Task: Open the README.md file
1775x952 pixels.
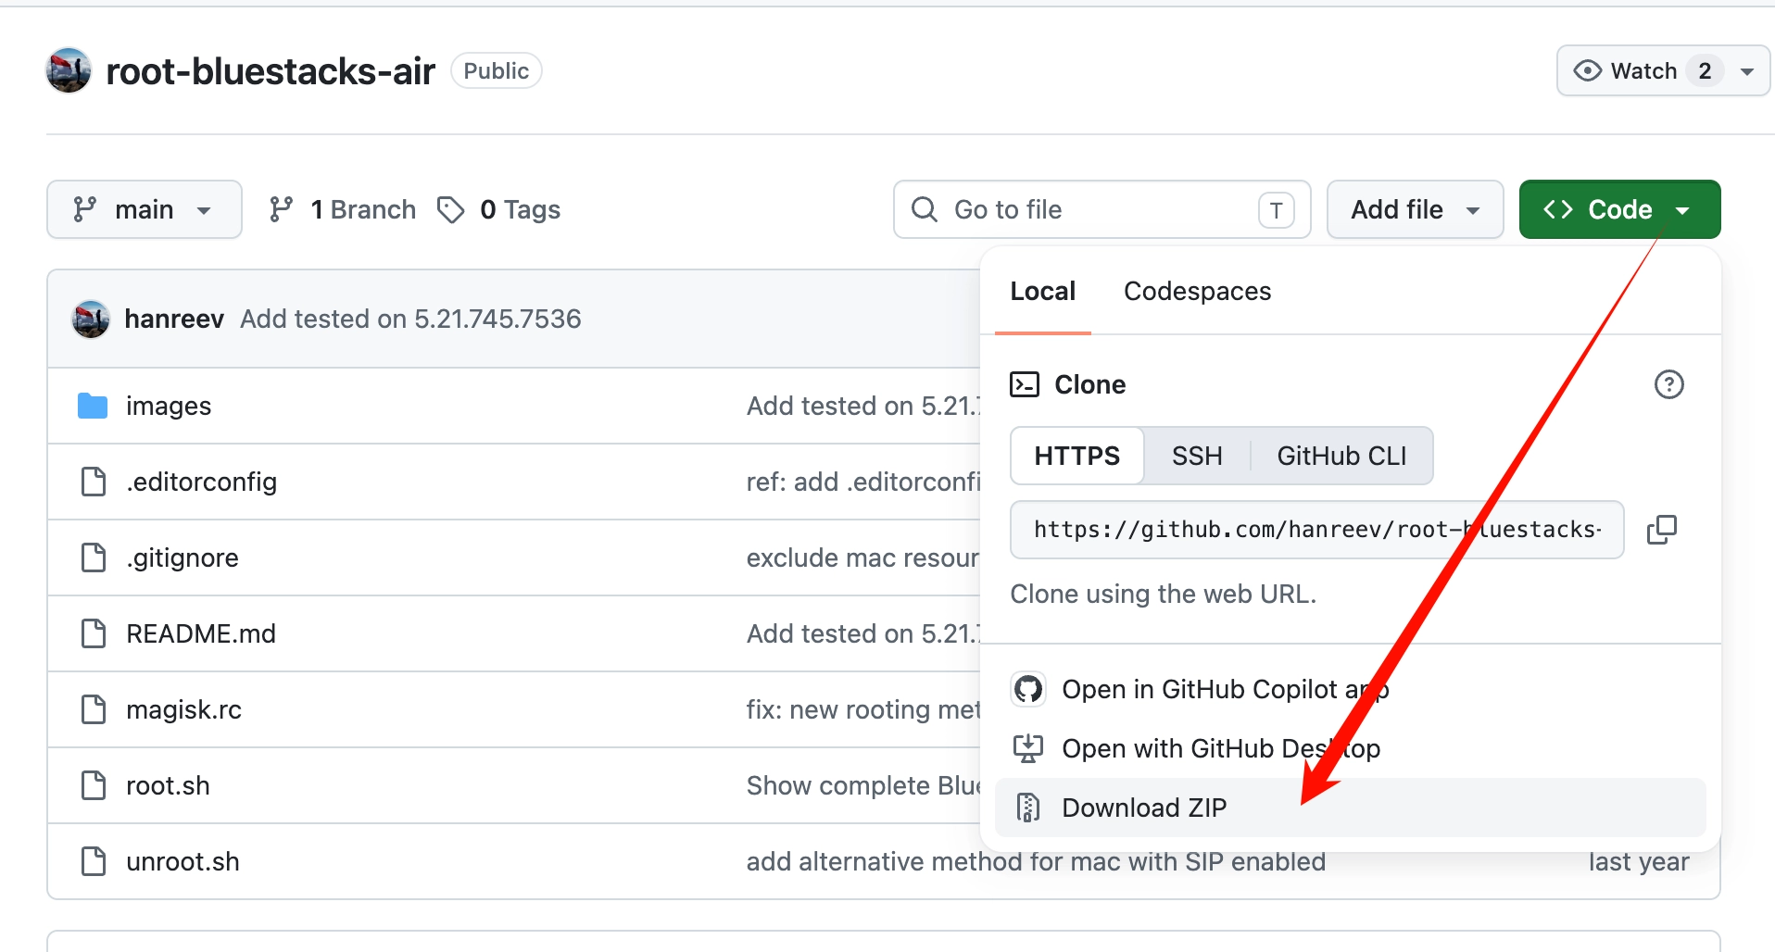Action: 201,633
